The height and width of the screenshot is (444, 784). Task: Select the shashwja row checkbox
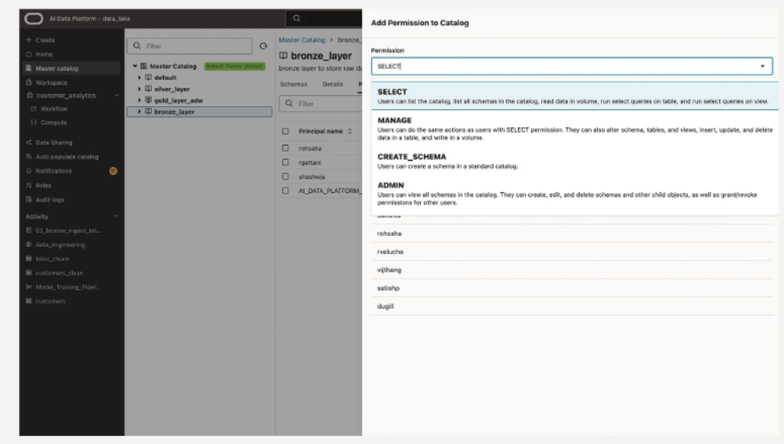pyautogui.click(x=285, y=176)
